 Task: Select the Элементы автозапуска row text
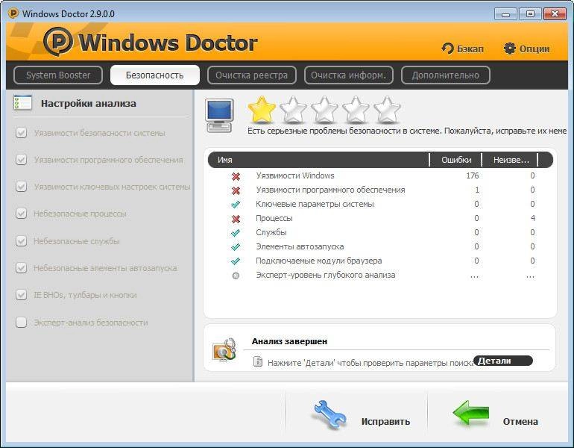click(300, 246)
